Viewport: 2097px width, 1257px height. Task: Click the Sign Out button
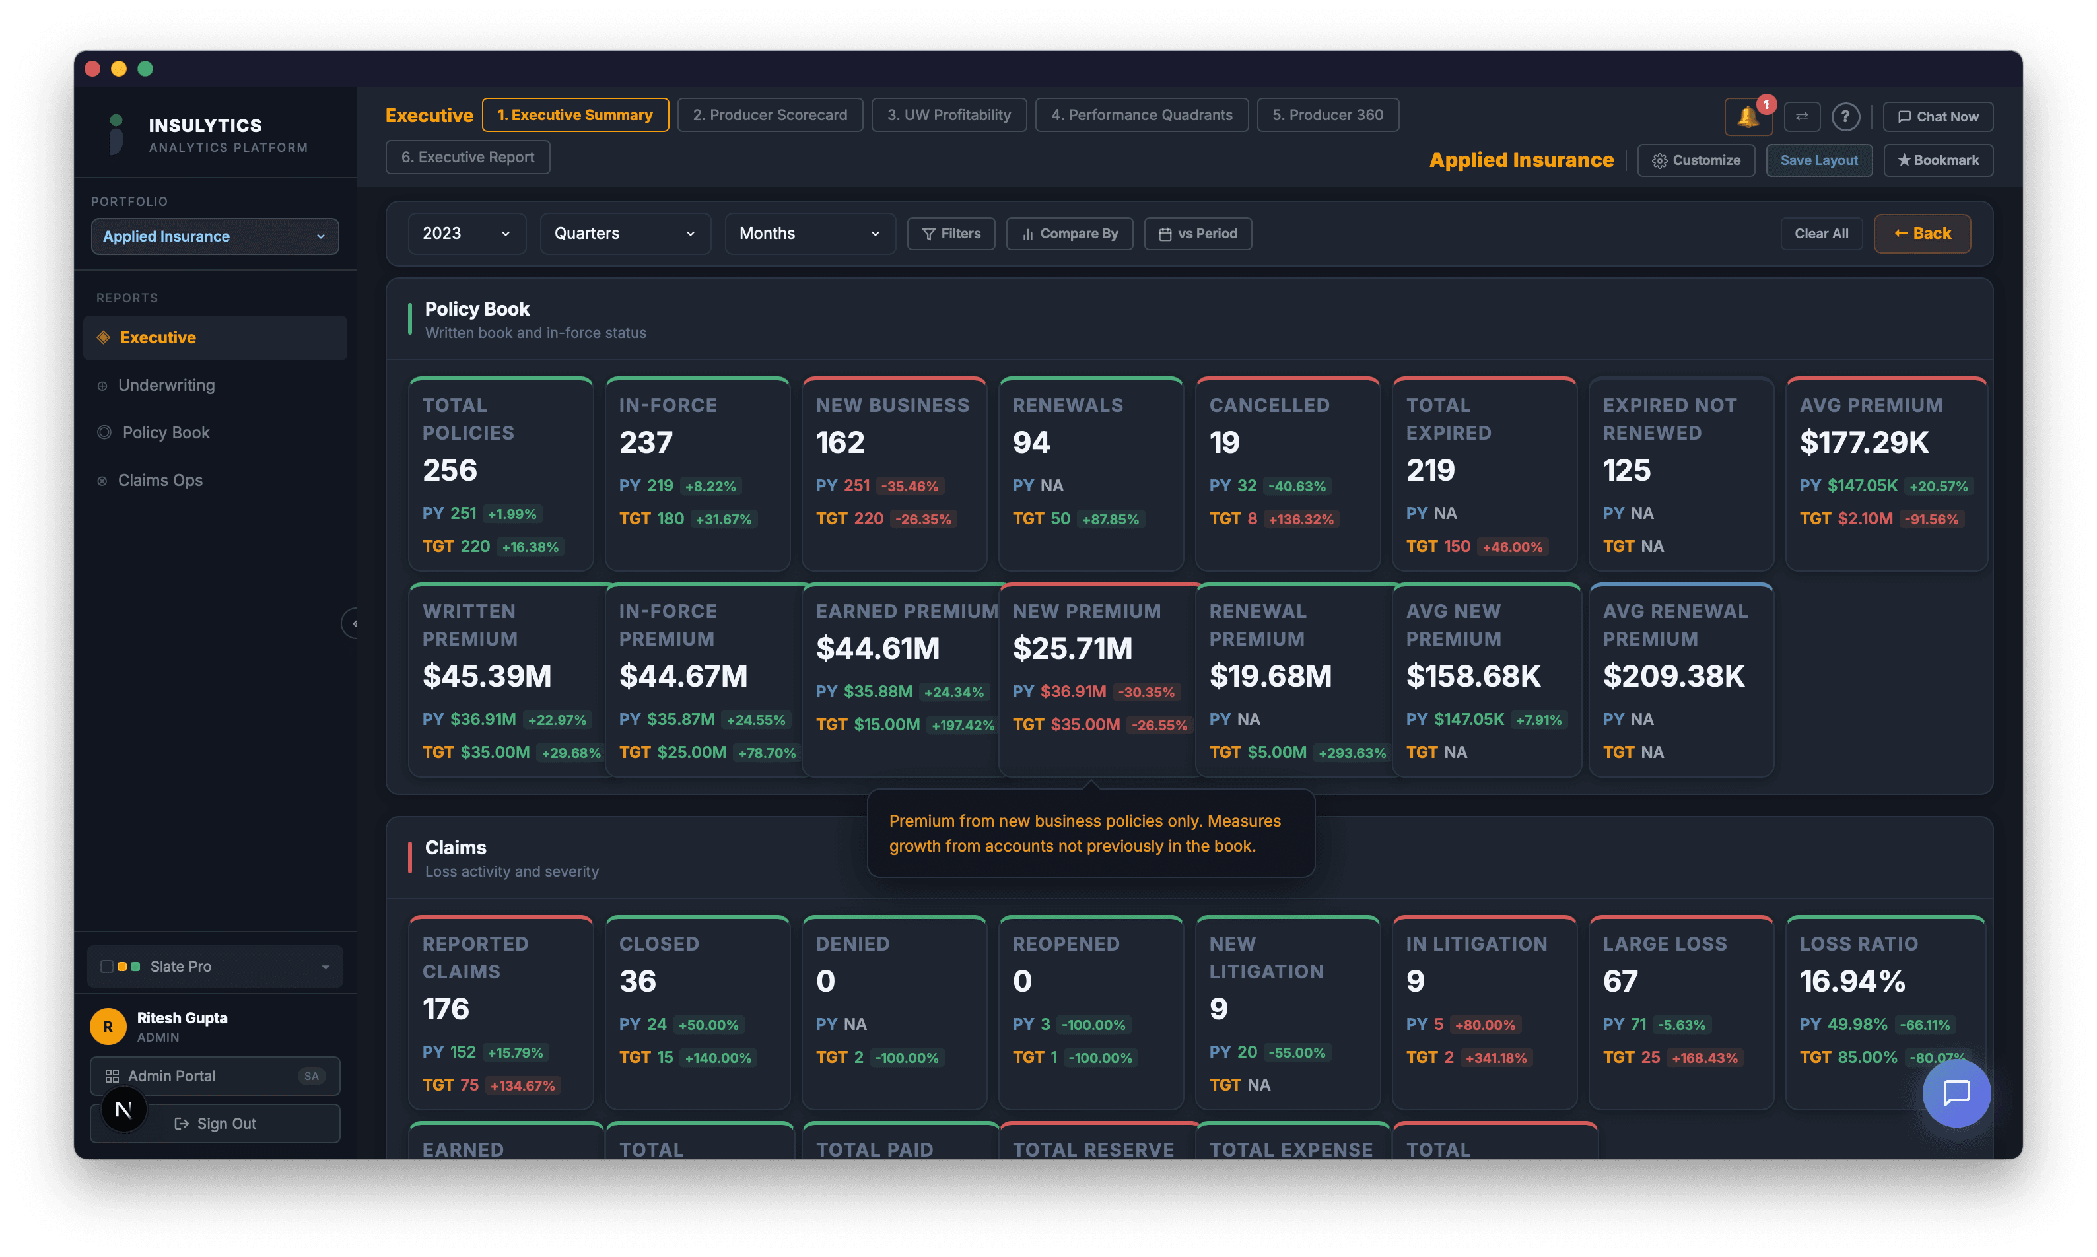215,1123
